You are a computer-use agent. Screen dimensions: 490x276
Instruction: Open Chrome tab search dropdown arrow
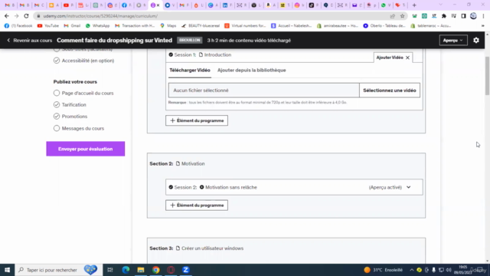click(441, 5)
